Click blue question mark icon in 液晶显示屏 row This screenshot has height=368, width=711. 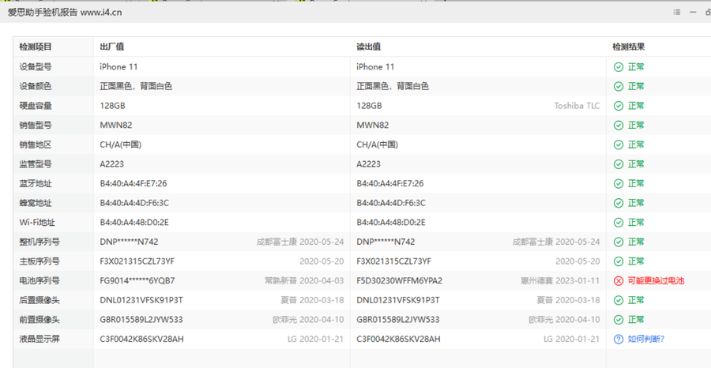pyautogui.click(x=618, y=339)
